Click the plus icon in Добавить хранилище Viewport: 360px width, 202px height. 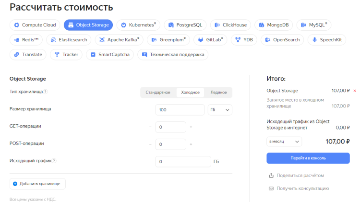15,184
